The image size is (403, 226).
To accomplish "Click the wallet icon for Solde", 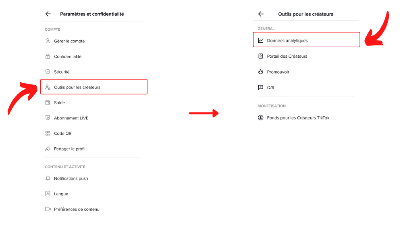I will tap(48, 103).
